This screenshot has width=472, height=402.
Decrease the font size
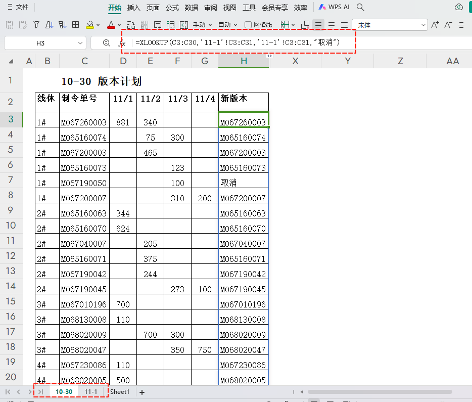(x=448, y=25)
